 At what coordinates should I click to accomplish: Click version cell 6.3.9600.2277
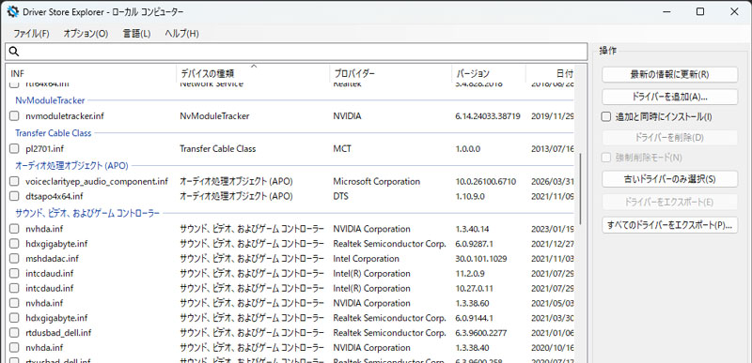pyautogui.click(x=481, y=332)
